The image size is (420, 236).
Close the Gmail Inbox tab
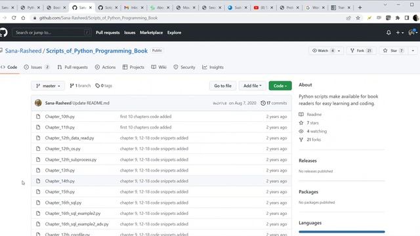point(142,8)
